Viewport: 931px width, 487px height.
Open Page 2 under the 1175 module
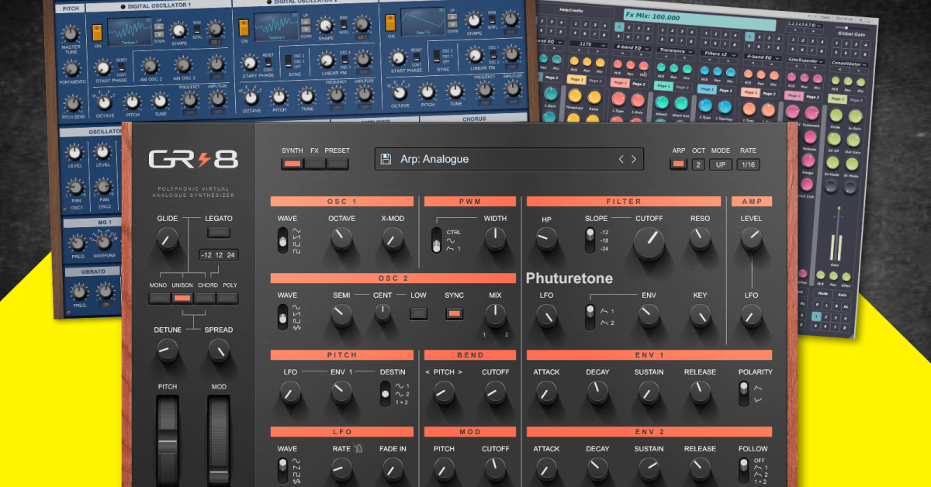coord(594,80)
